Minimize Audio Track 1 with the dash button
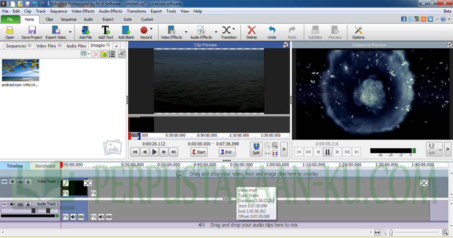 (4, 204)
